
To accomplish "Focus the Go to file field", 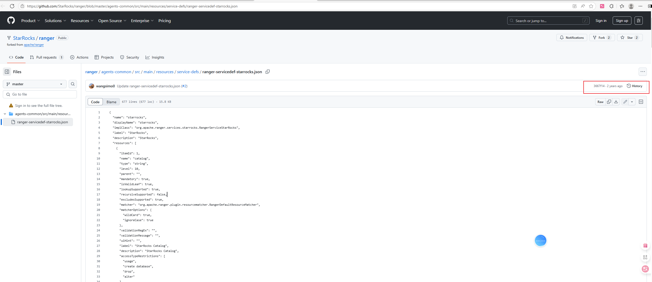I will click(x=40, y=94).
